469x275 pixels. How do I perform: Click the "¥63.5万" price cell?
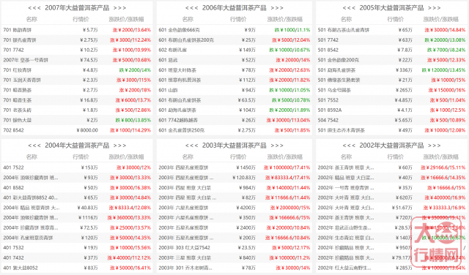[x=247, y=100]
